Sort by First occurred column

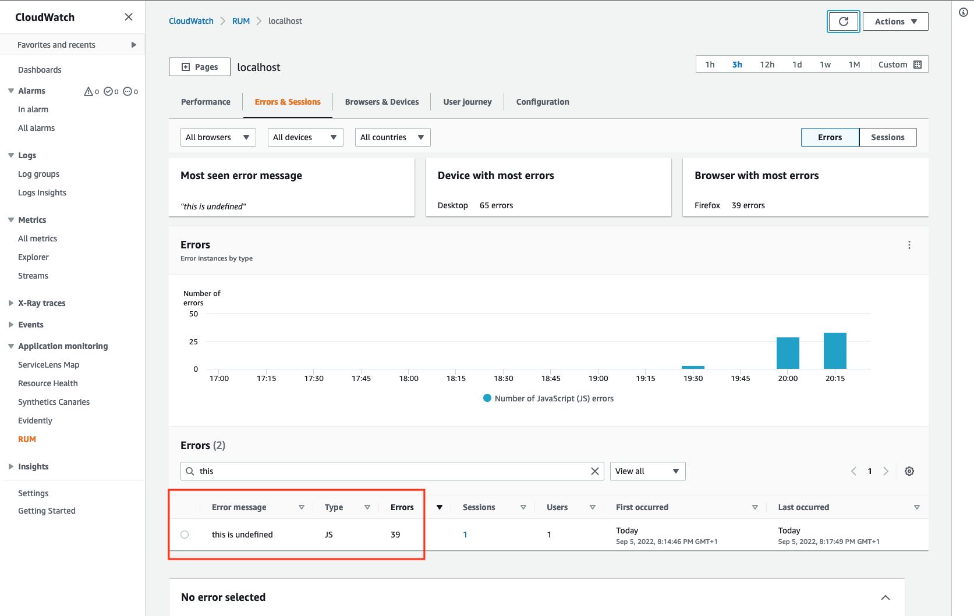pos(755,507)
